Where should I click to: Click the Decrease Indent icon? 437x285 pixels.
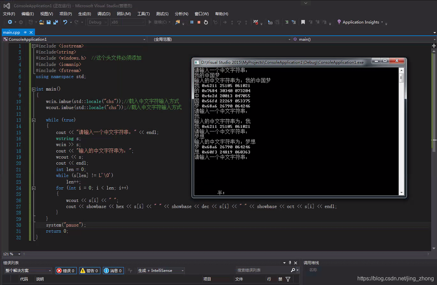point(287,22)
